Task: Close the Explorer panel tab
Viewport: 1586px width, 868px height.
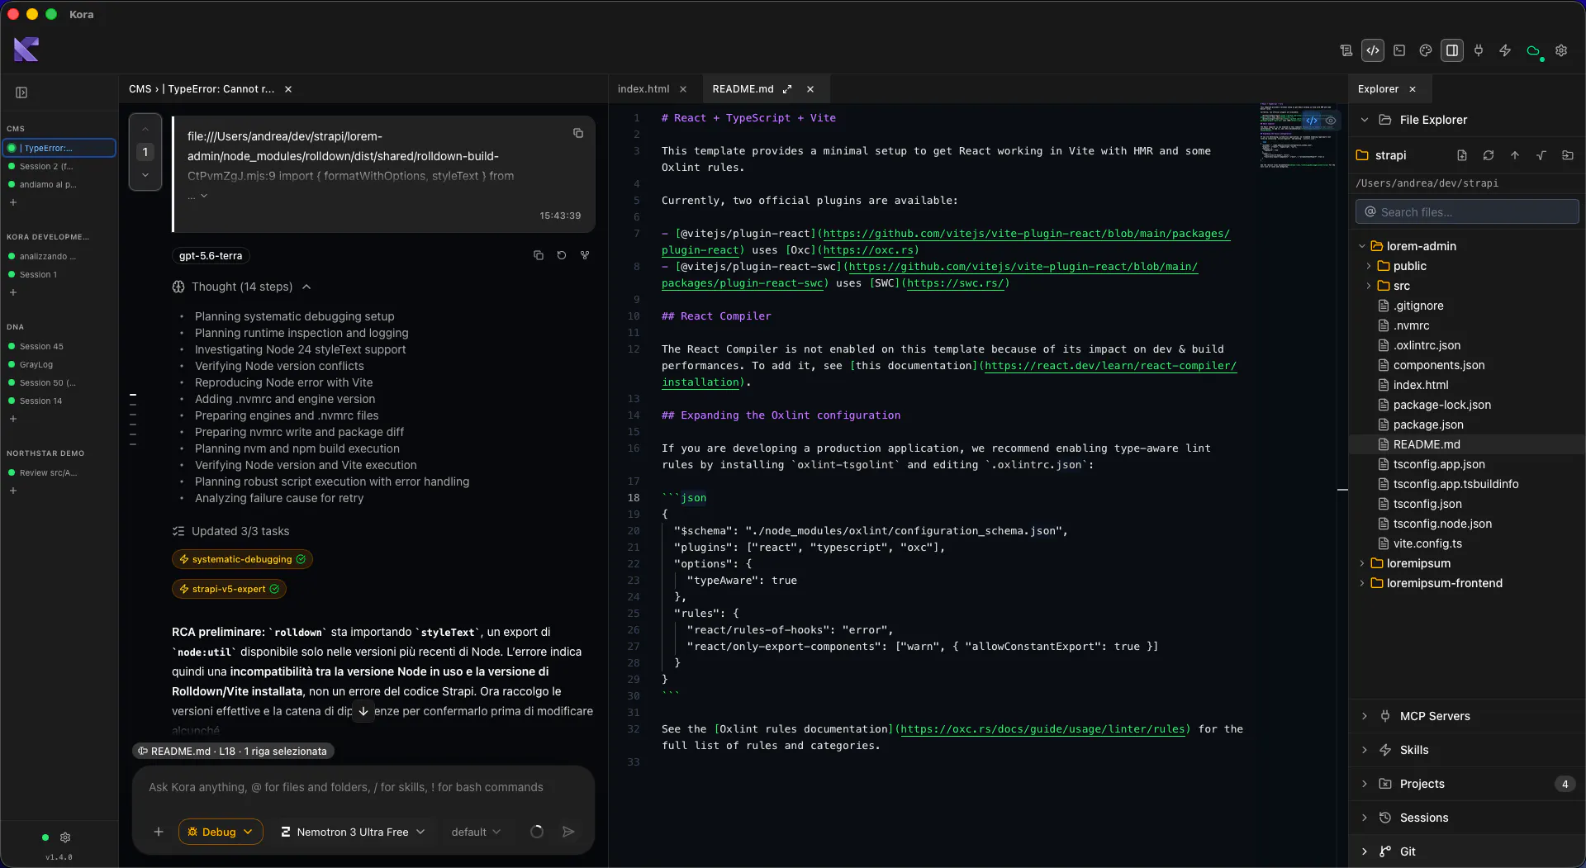Action: tap(1413, 89)
